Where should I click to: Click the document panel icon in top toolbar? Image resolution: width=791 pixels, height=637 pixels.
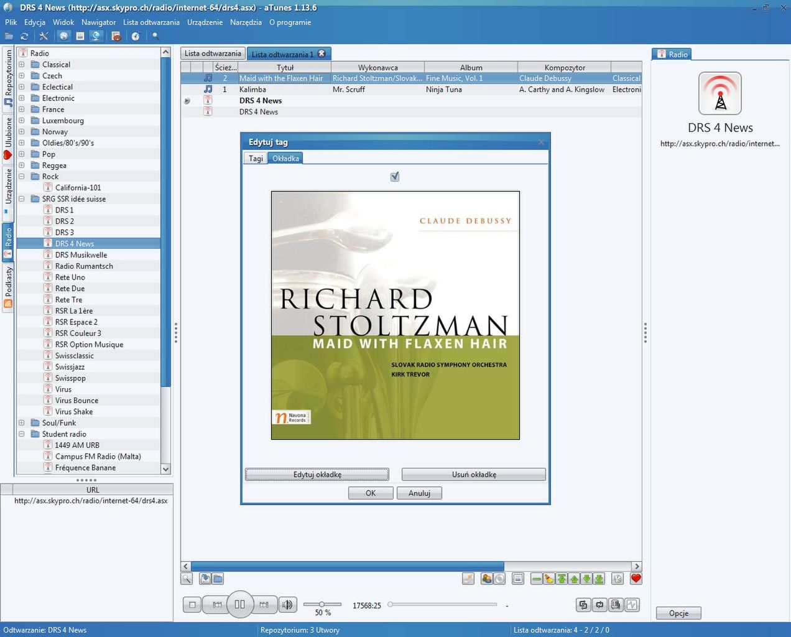(x=80, y=37)
